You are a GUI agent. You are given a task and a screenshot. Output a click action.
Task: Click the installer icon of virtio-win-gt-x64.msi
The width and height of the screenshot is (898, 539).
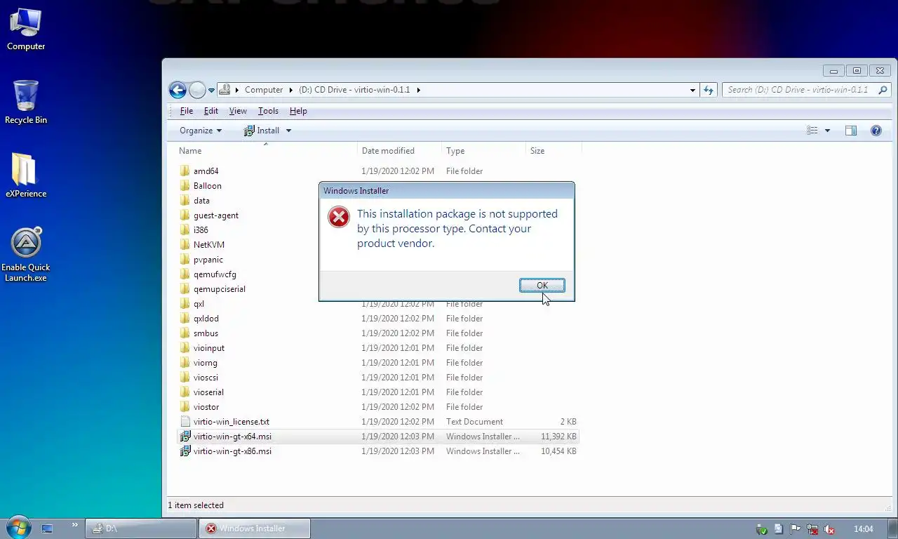(x=185, y=437)
